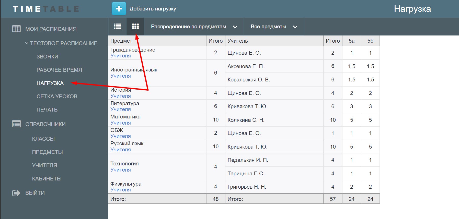This screenshot has width=459, height=219.
Task: Open Распределение по предметам dropdown
Action: pos(194,27)
